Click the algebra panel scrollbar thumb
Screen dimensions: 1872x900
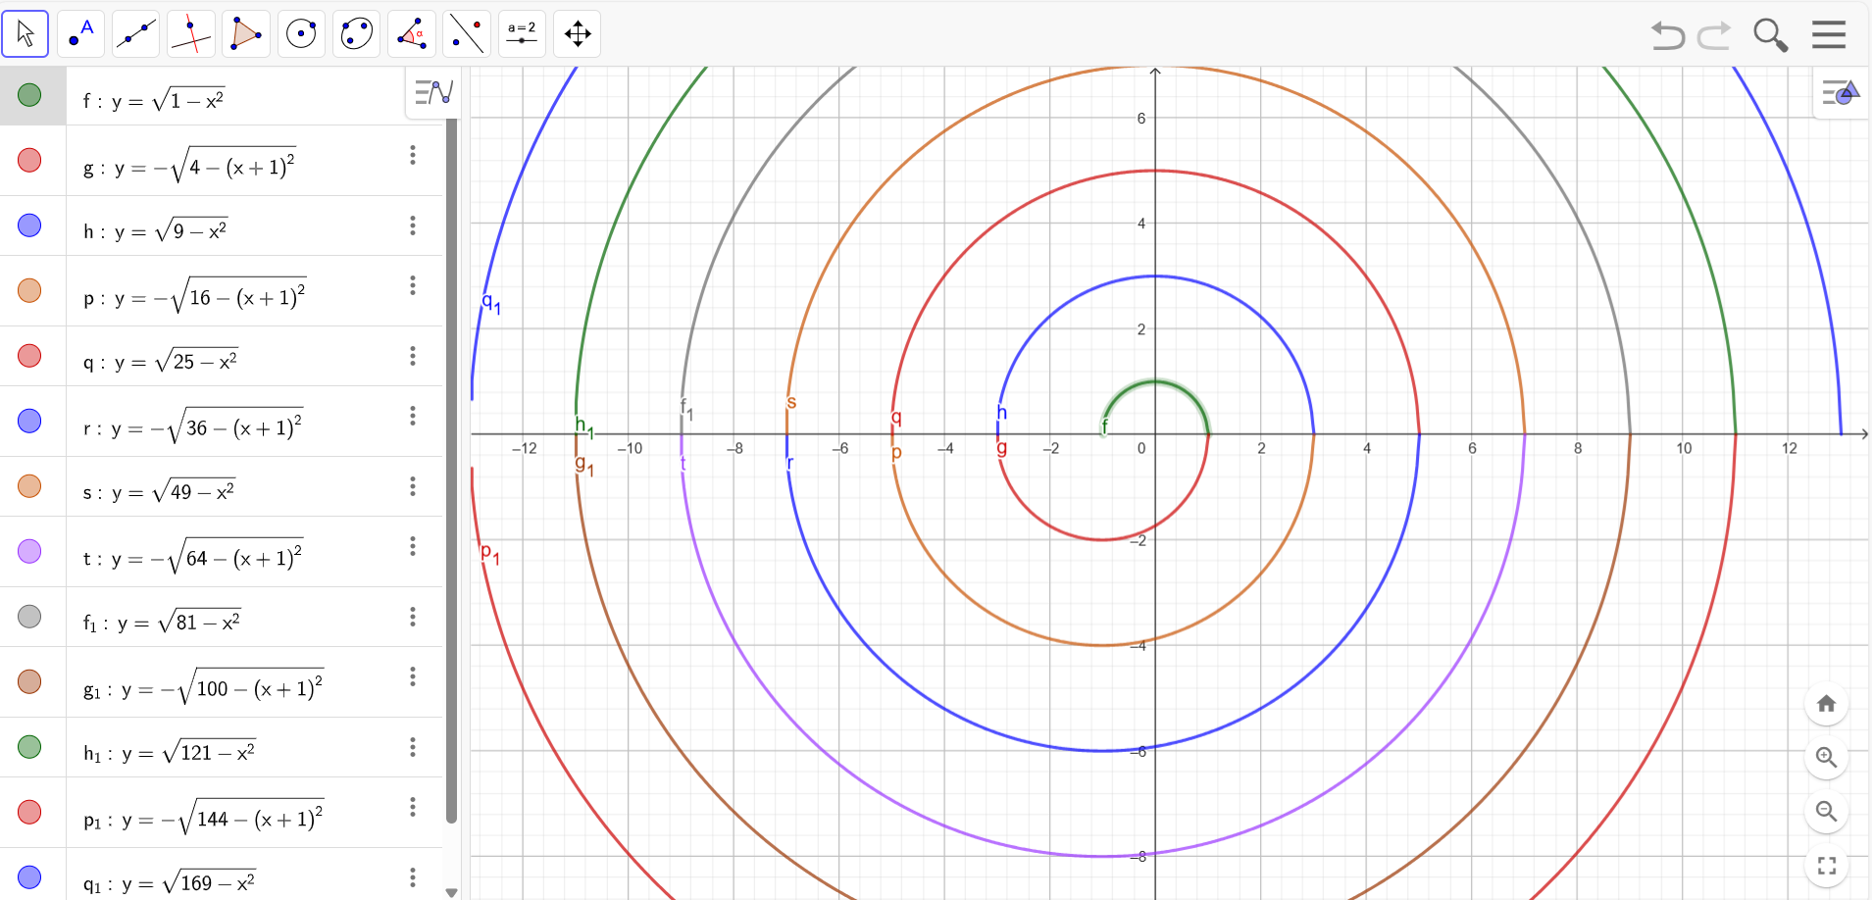pyautogui.click(x=451, y=471)
